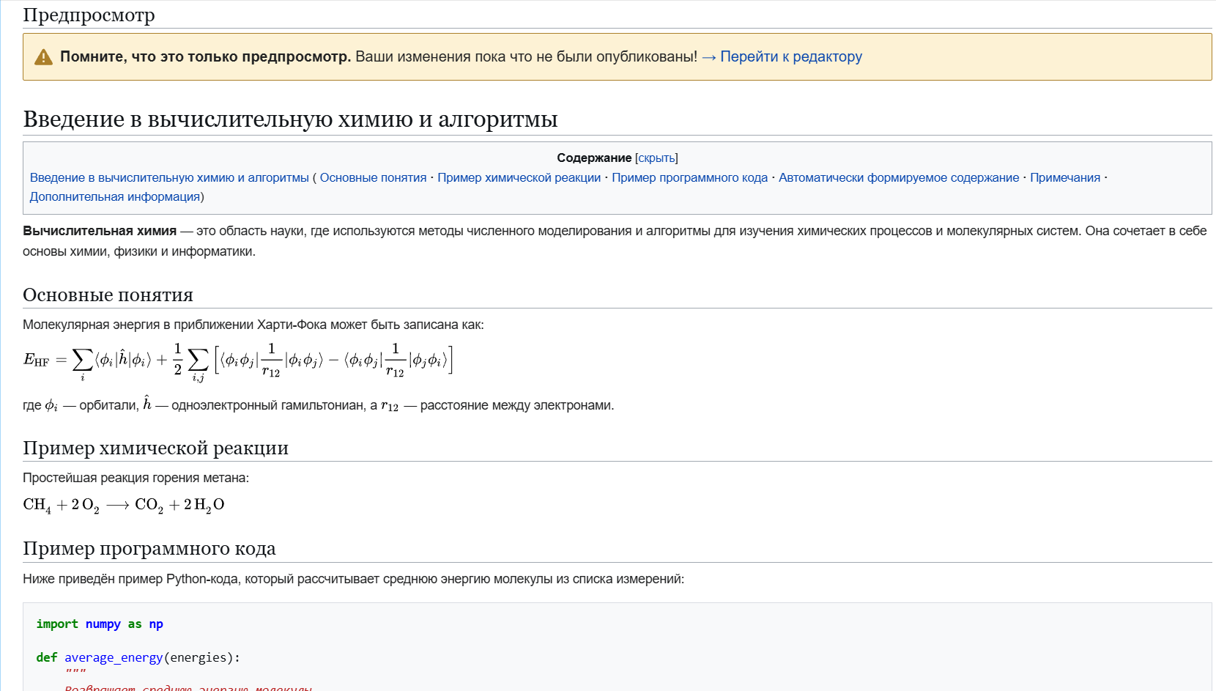Click the warning triangle icon in preview notice

43,57
